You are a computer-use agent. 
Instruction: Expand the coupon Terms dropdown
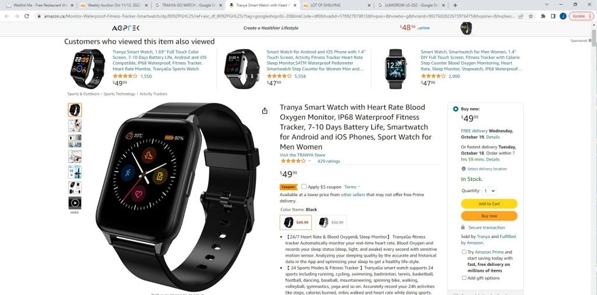[352, 187]
